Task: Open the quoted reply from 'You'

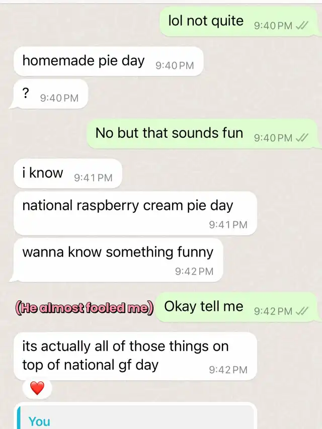Action: (x=135, y=416)
